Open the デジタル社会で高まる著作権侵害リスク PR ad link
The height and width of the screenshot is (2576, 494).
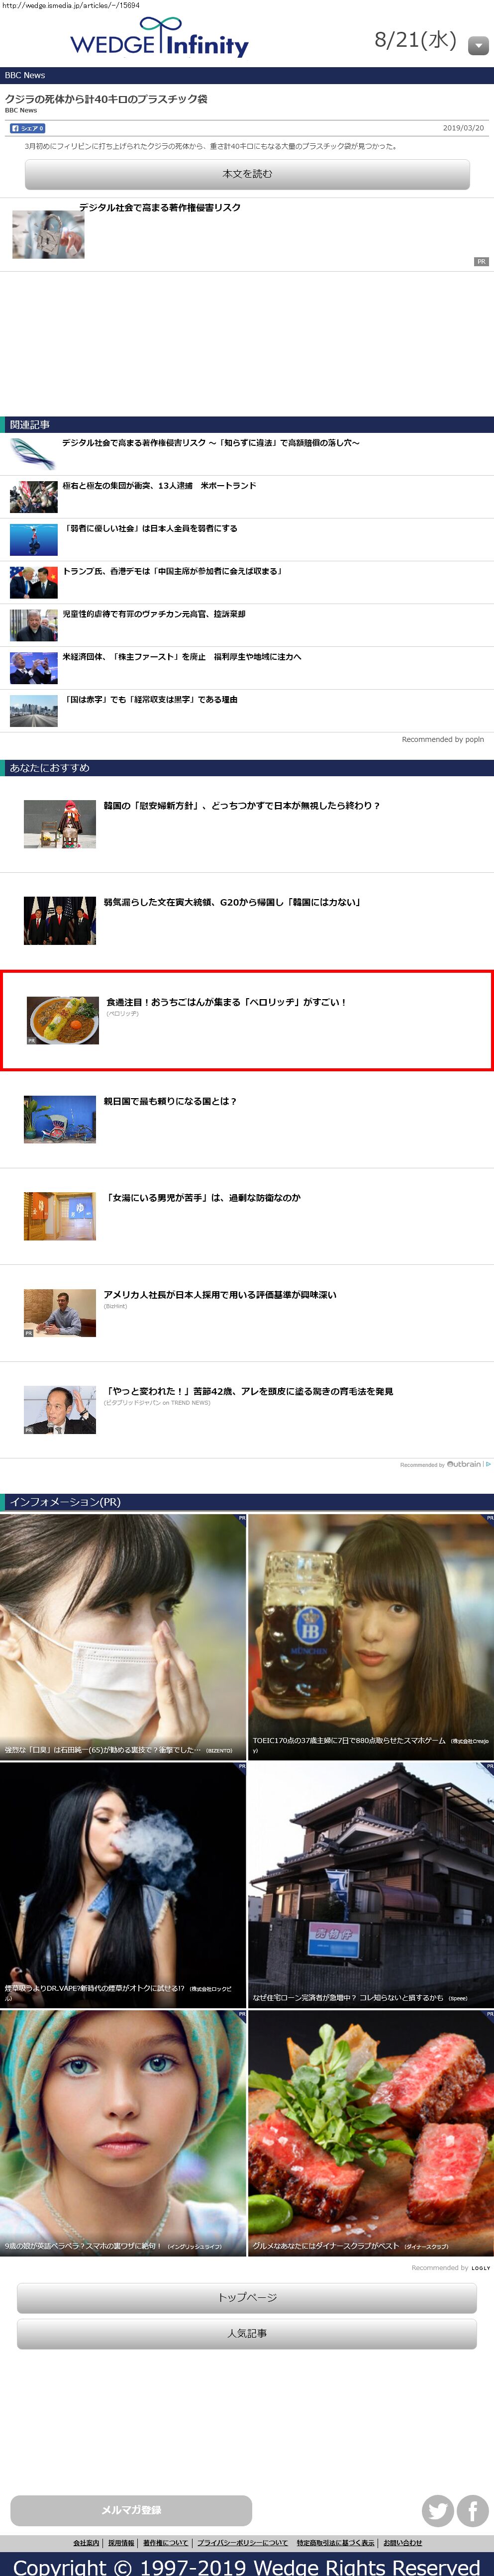pyautogui.click(x=160, y=207)
